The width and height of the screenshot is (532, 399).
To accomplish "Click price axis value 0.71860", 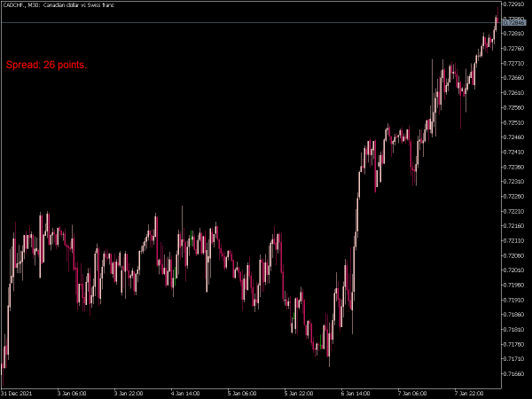I will pos(513,315).
